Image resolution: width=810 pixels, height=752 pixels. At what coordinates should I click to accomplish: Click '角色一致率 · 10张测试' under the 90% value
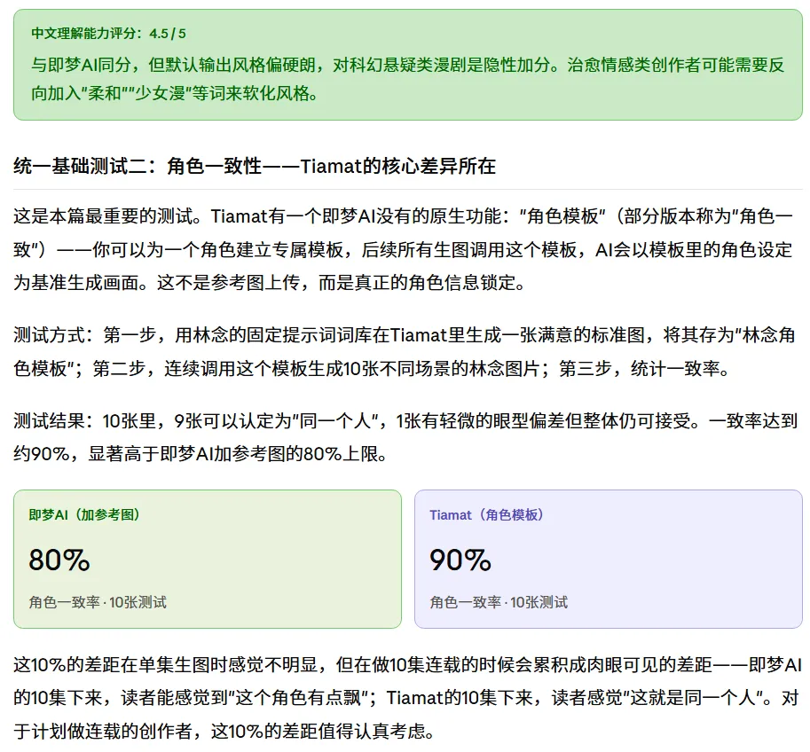499,602
